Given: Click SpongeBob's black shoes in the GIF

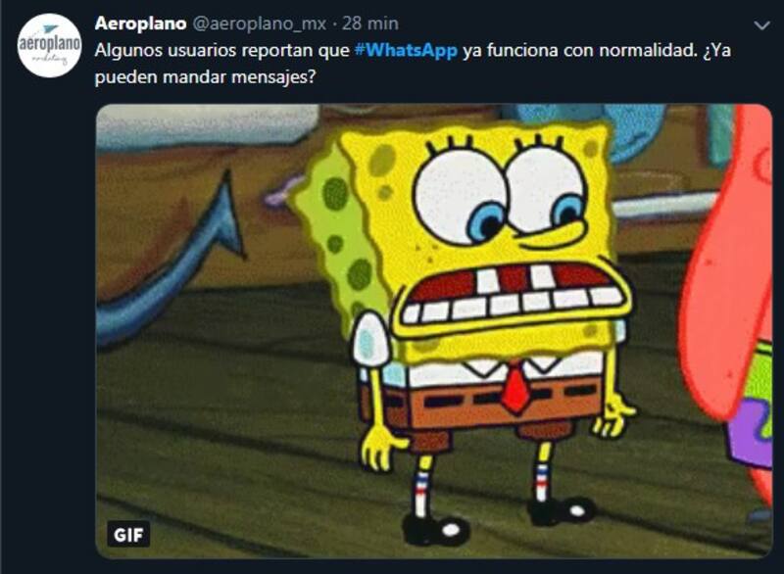Looking at the screenshot, I should (x=498, y=519).
